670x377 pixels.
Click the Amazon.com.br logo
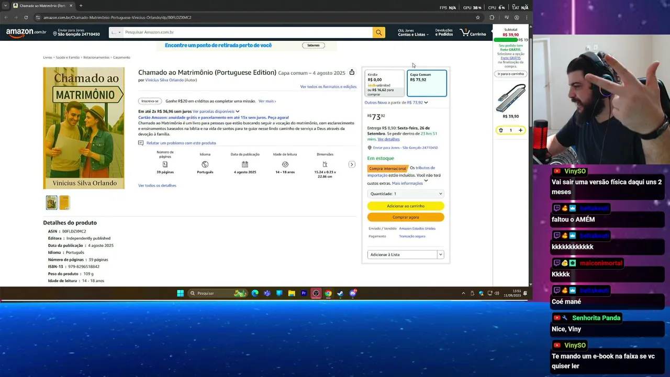pyautogui.click(x=26, y=32)
